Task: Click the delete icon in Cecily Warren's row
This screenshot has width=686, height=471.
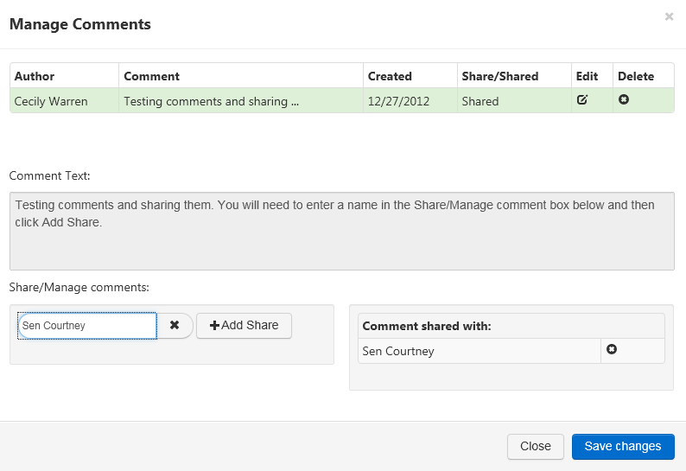Action: click(x=624, y=99)
